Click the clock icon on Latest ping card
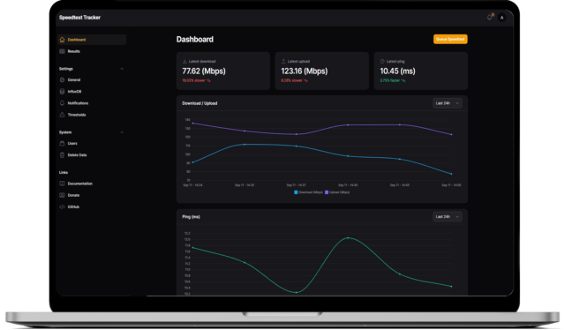The image size is (565, 330). [382, 61]
